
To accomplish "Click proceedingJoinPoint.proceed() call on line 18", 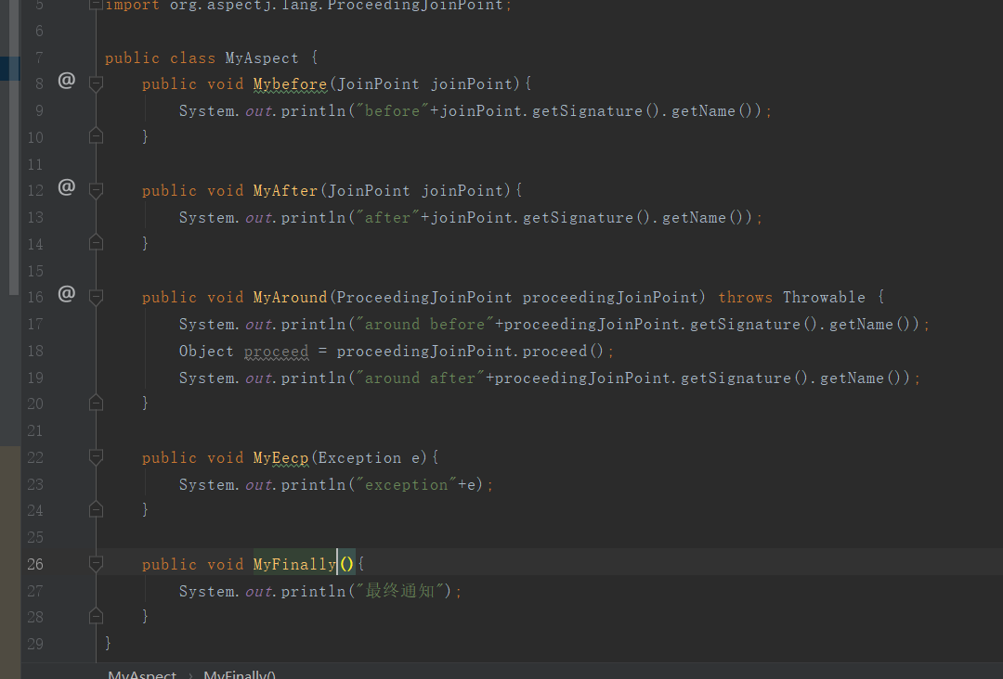I will [x=470, y=352].
